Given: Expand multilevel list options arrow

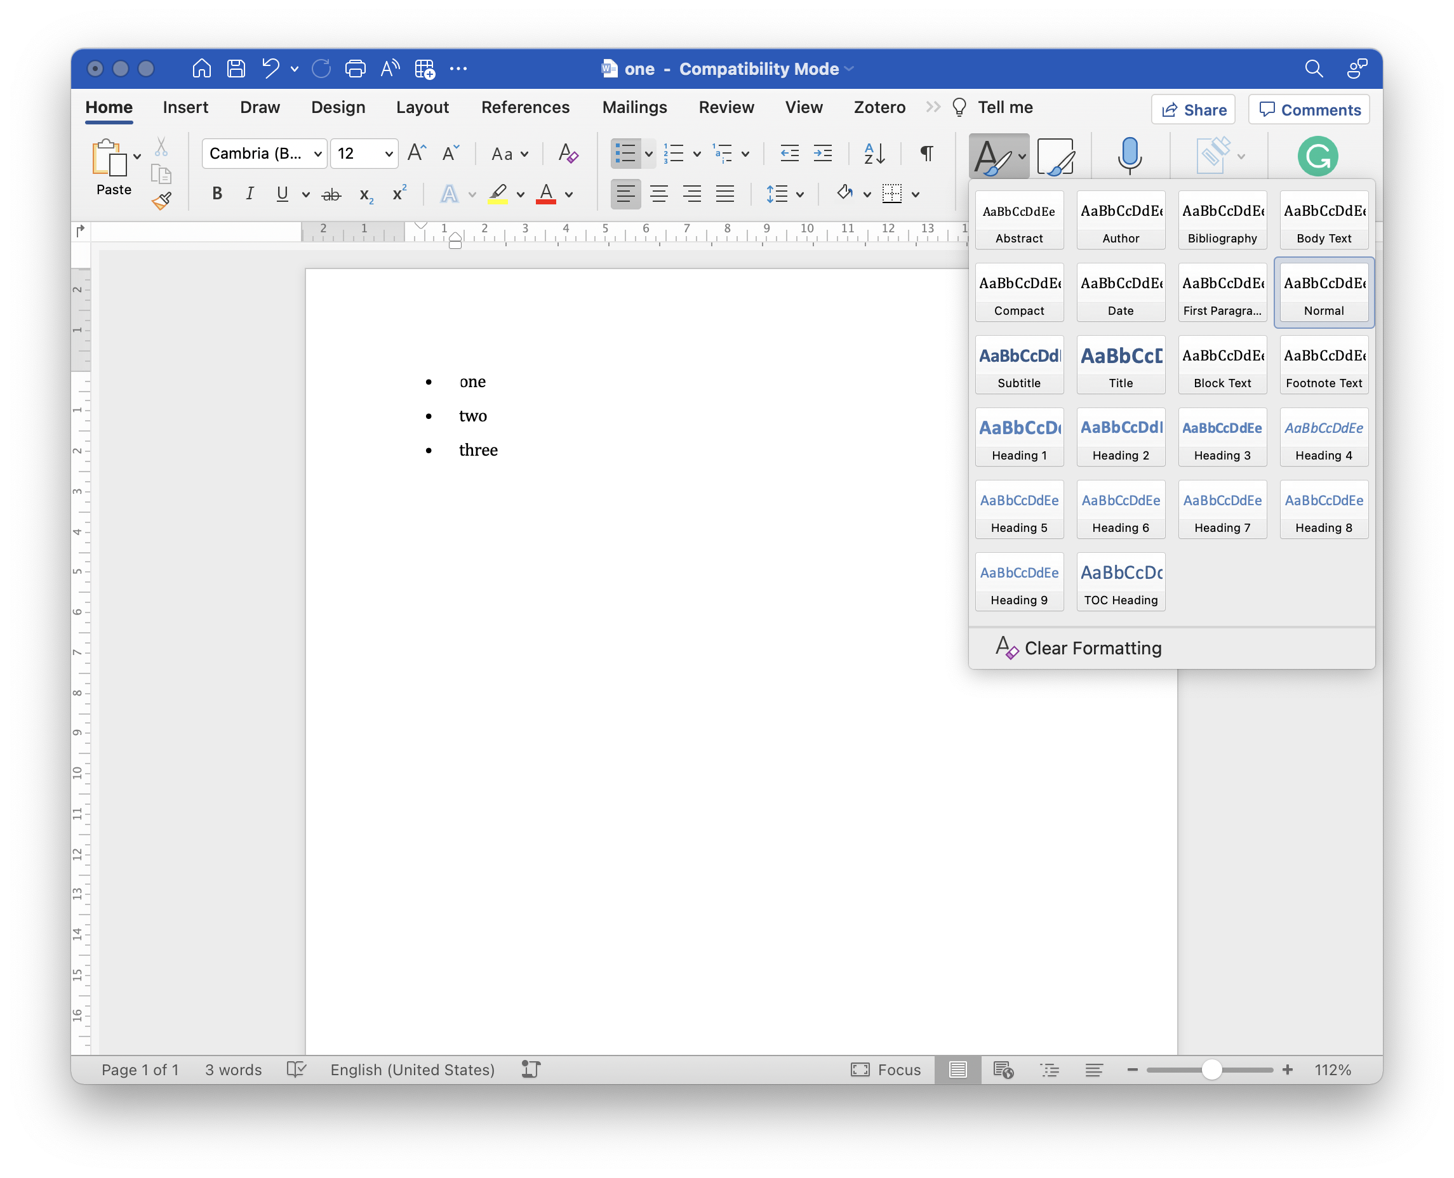Looking at the screenshot, I should click(x=745, y=154).
